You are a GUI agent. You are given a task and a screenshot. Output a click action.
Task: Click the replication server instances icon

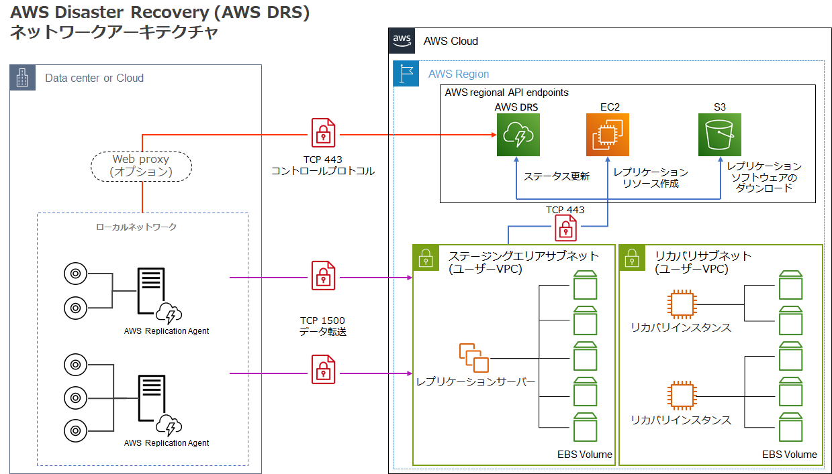474,357
